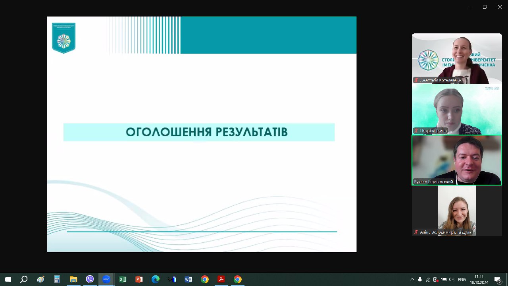Open the notification Action Center

(499, 280)
